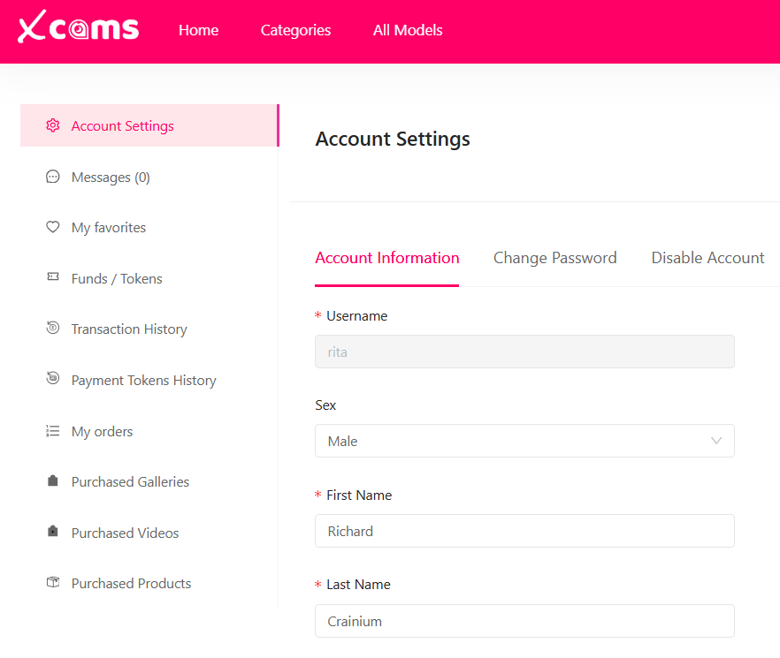Open Transaction History using its clock icon

point(53,329)
